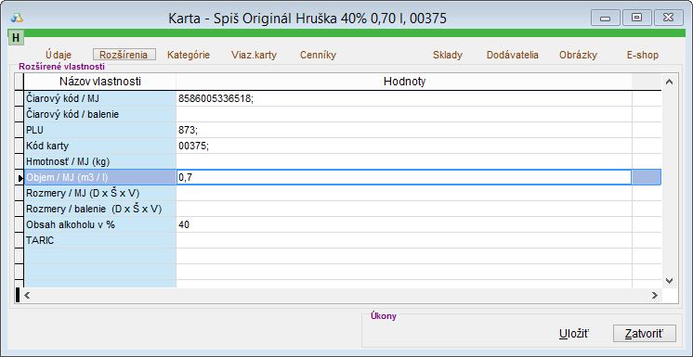Click the green H icon below title bar
Screen dimensions: 693x357
(16, 38)
